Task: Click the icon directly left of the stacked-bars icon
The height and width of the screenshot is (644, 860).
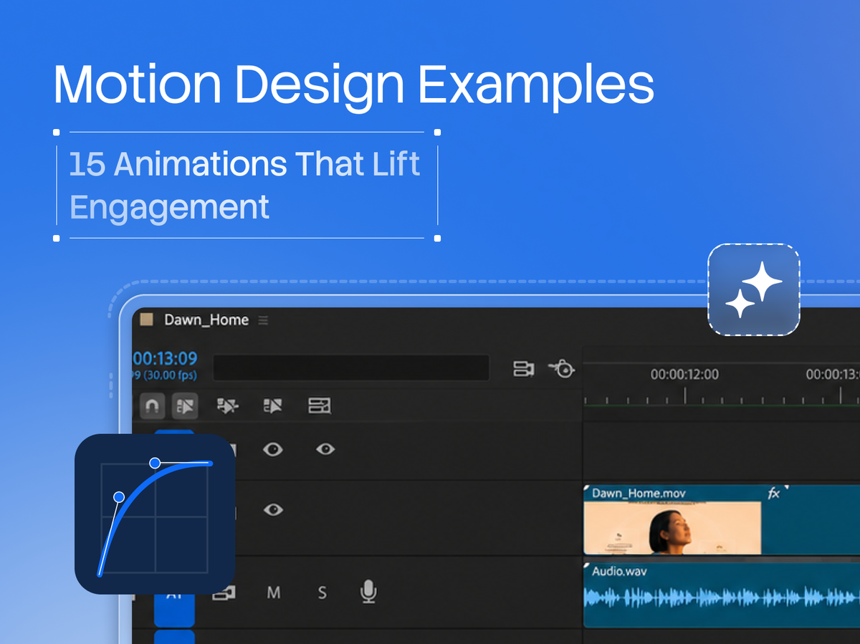Action: [273, 406]
